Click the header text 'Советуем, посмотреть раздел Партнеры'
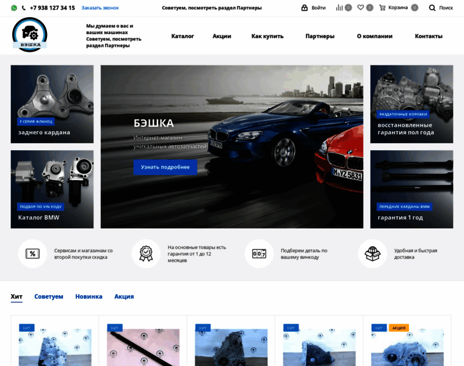Screen dimensions: 464x366 coord(212,8)
